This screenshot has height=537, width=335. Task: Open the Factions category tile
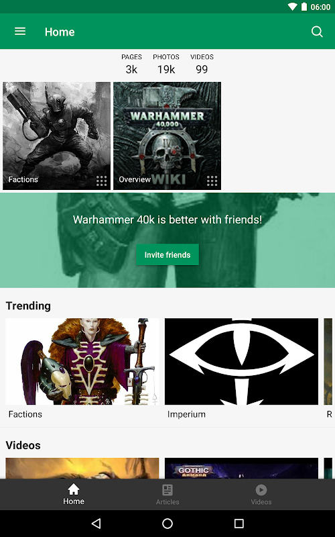[x=57, y=136]
